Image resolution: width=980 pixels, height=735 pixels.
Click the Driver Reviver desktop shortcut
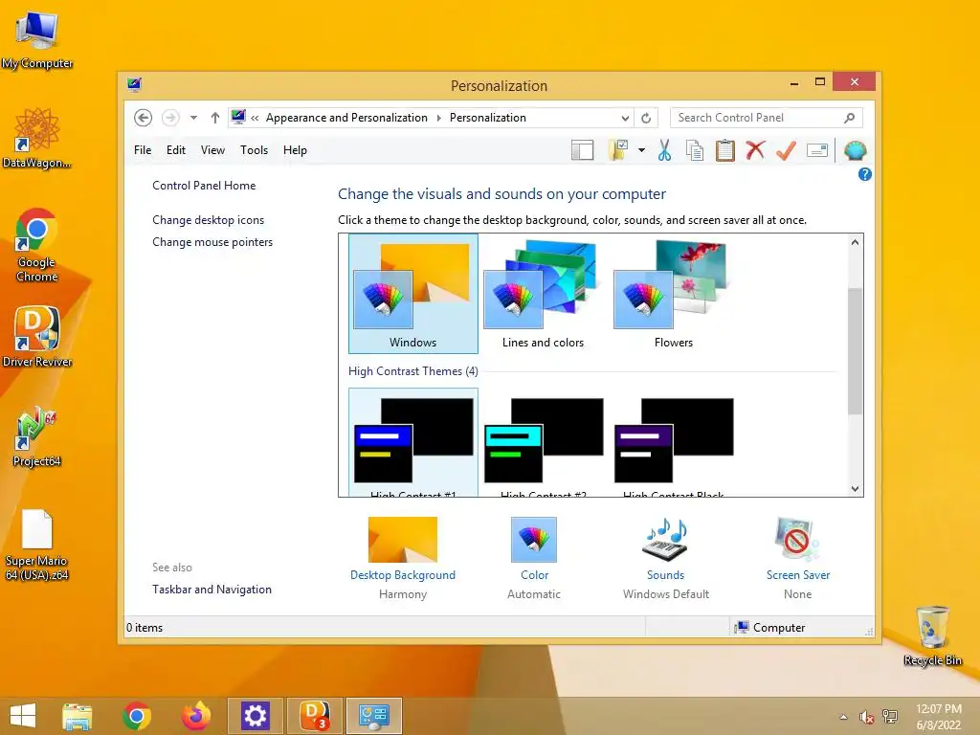37,337
